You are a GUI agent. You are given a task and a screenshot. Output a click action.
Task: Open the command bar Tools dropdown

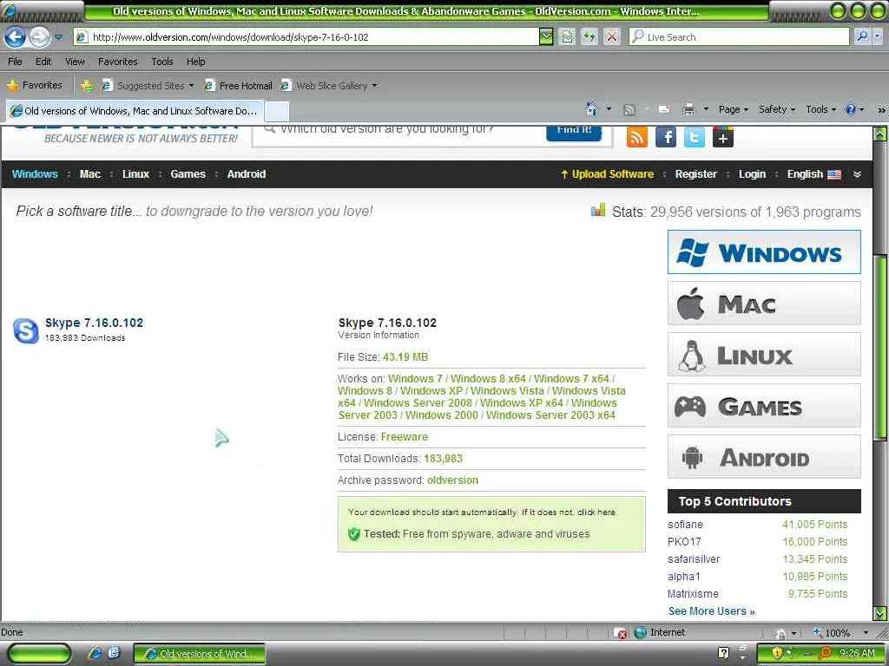821,109
